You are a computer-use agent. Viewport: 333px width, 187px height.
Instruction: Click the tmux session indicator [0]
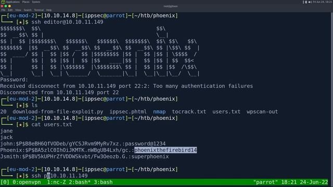(5, 182)
